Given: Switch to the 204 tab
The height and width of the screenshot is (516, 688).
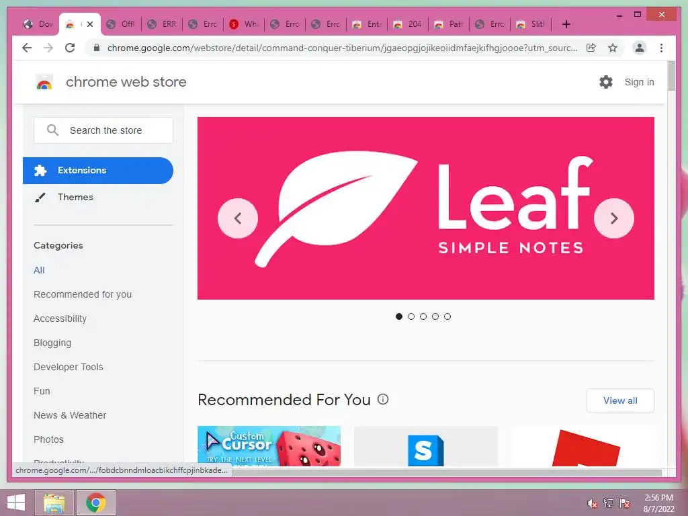Looking at the screenshot, I should [x=408, y=24].
